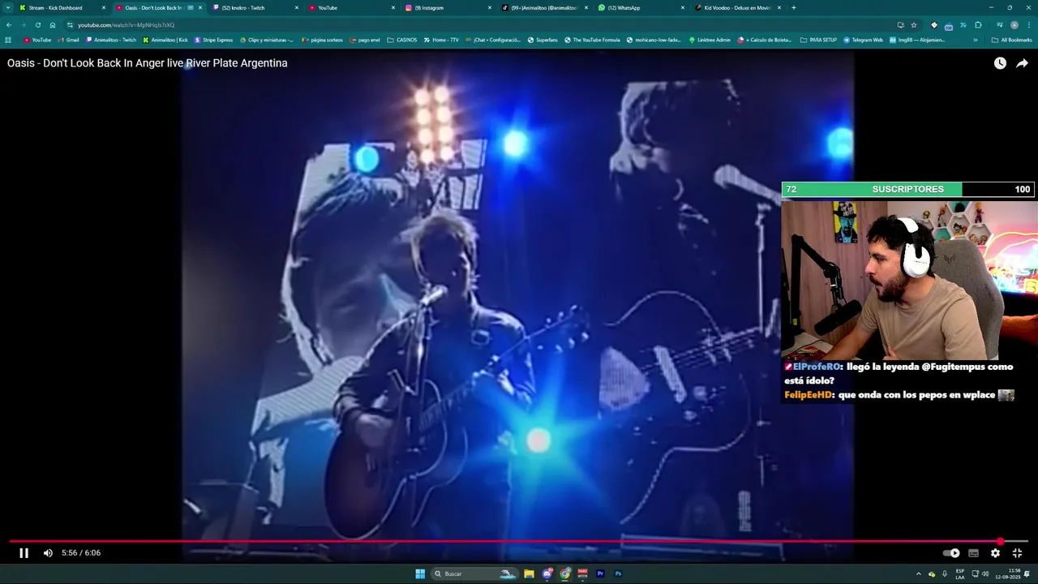
Task: Open Animalitoo | Kick bookmark
Action: tap(165, 40)
